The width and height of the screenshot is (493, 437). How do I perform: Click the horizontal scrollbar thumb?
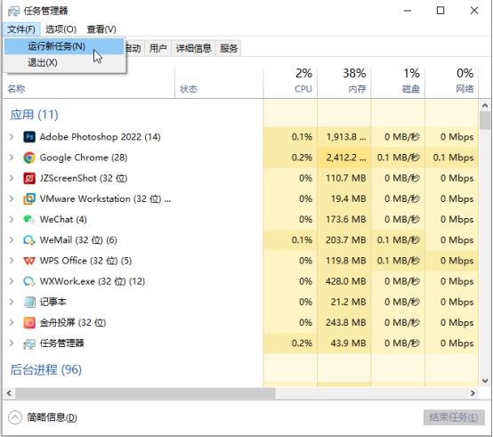[x=145, y=393]
